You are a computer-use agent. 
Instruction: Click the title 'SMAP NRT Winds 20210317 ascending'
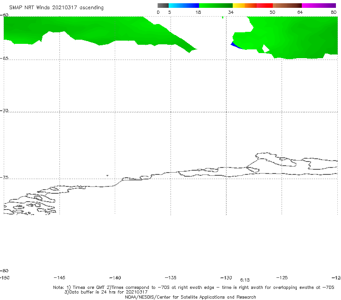click(x=56, y=8)
